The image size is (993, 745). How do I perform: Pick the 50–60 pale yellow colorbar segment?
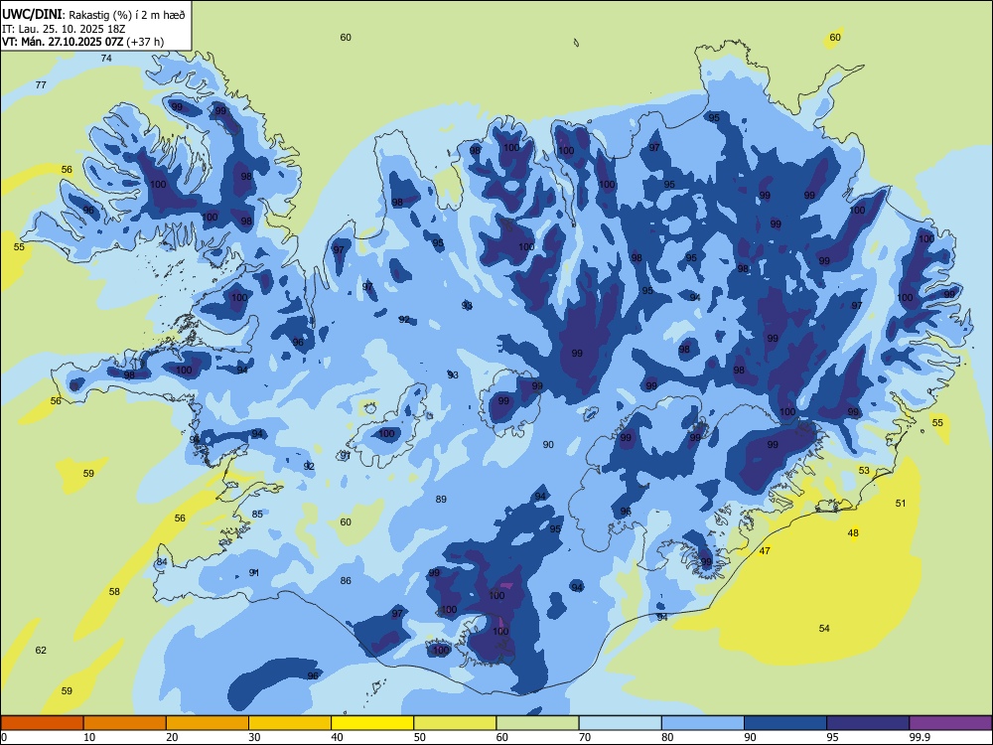coord(456,723)
